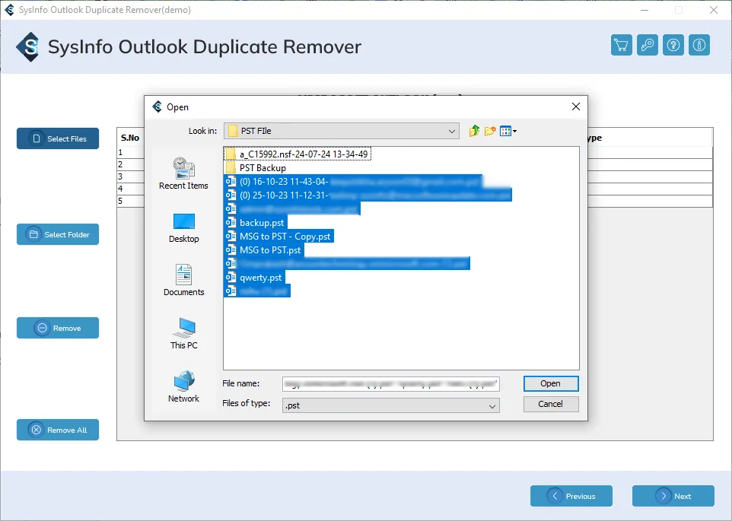The height and width of the screenshot is (521, 732).
Task: Jump to Desktop location
Action: pyautogui.click(x=183, y=228)
